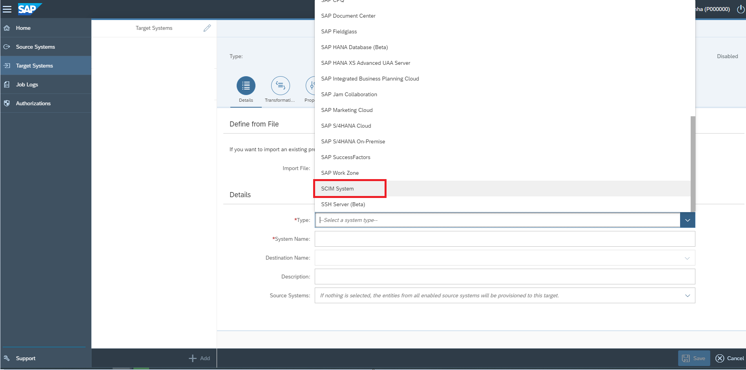This screenshot has width=746, height=370.
Task: Click the pencil edit icon beside Target Systems
Action: (x=207, y=28)
